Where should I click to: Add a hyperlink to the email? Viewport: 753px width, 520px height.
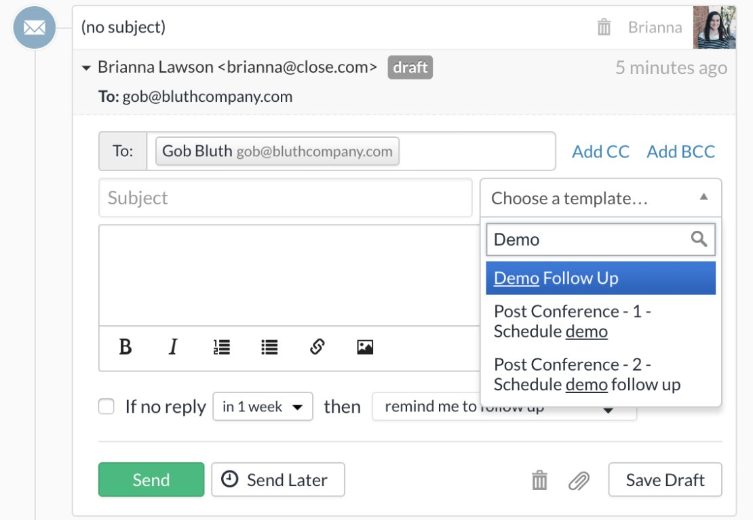click(x=317, y=348)
